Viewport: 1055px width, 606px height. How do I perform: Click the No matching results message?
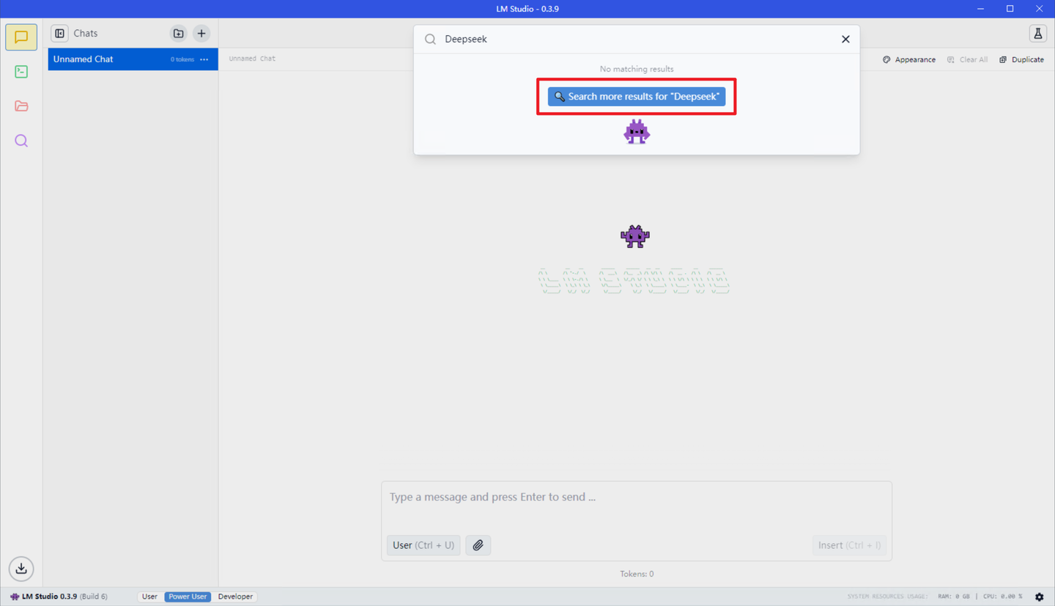(637, 69)
